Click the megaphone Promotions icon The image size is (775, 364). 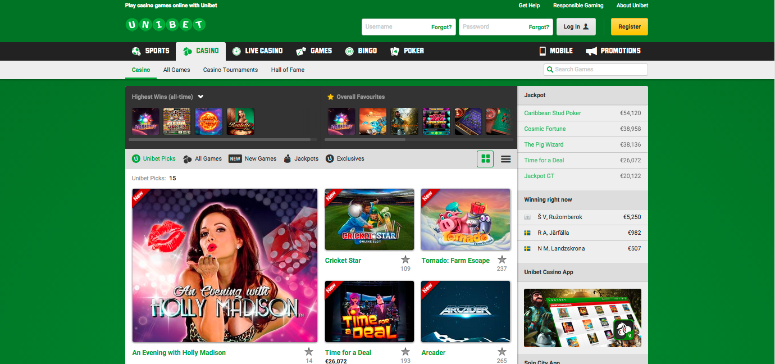pos(591,51)
